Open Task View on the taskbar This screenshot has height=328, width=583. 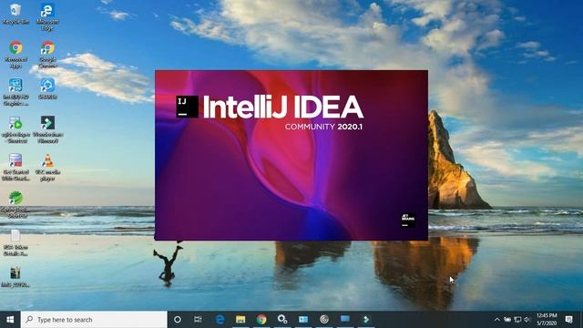coord(198,320)
